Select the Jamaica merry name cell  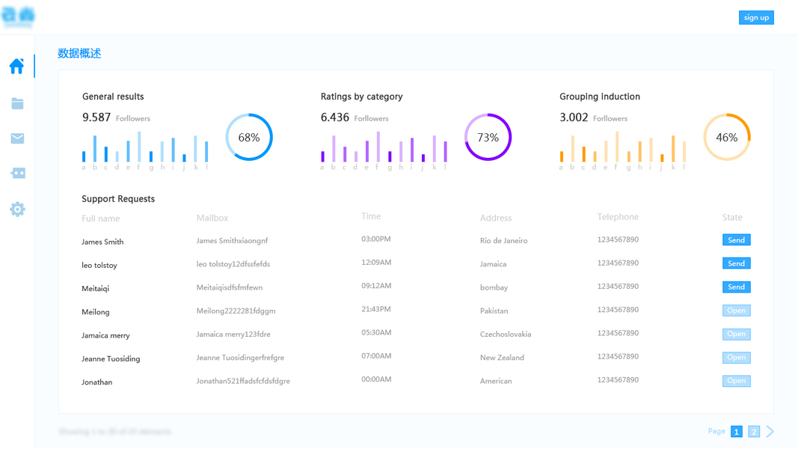point(105,335)
